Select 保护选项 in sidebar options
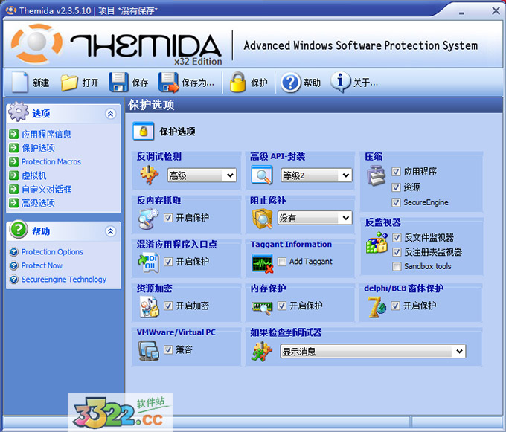506x432 pixels. (x=38, y=148)
